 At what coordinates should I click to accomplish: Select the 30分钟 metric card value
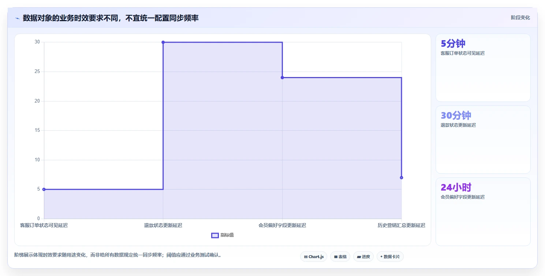(456, 115)
